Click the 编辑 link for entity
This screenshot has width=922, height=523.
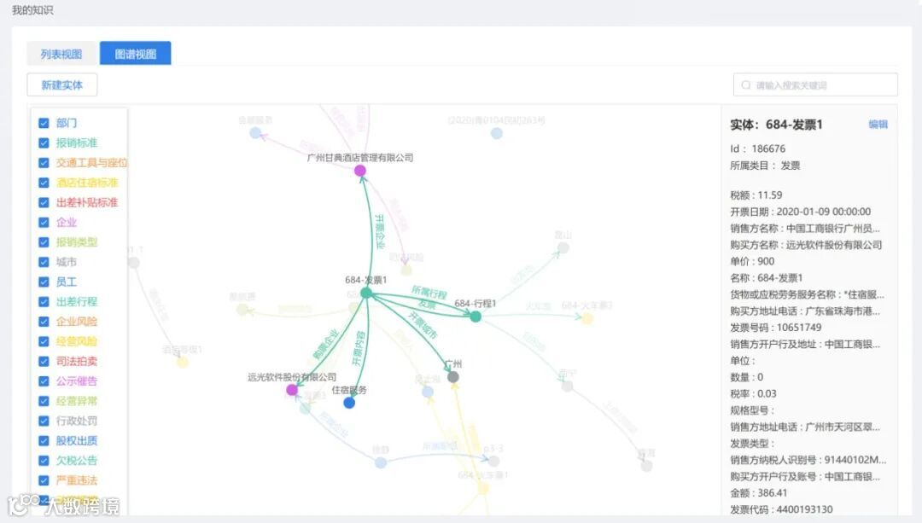coord(878,124)
